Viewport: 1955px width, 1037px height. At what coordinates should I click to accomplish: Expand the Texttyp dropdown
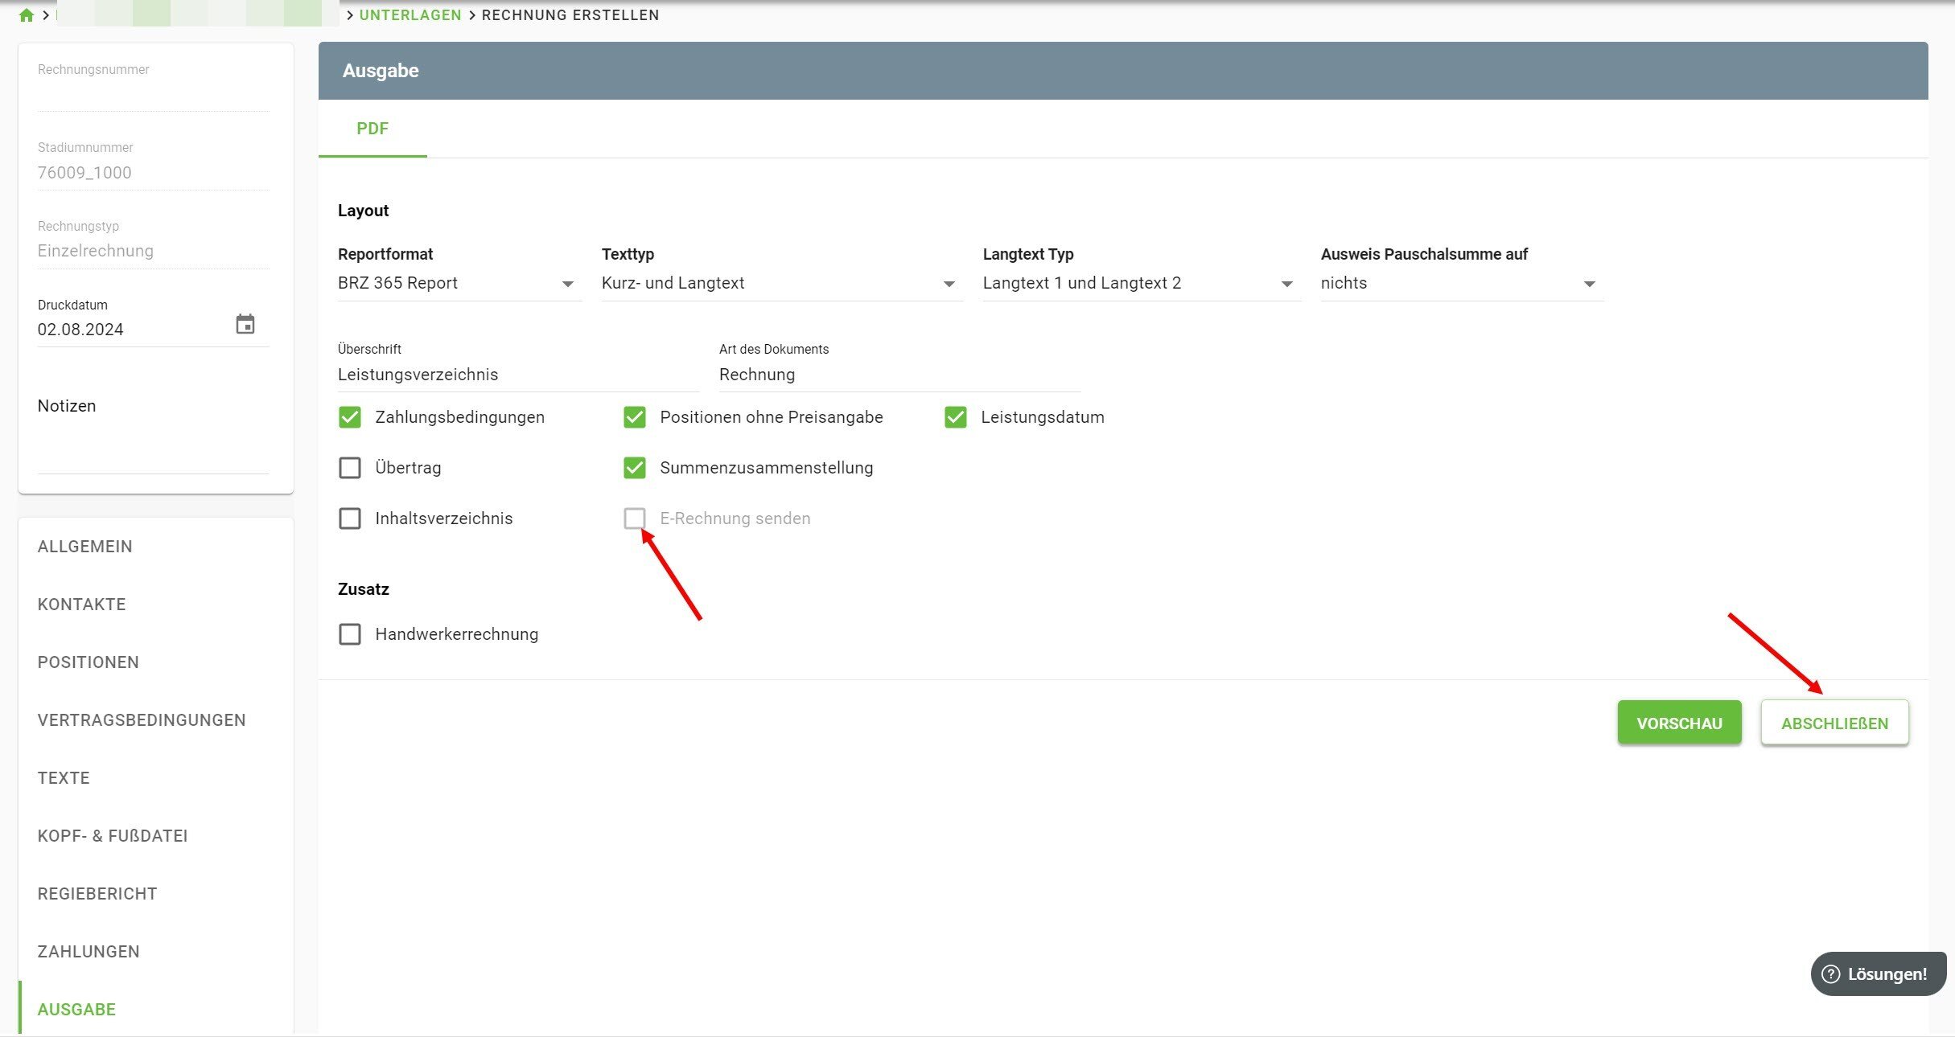pyautogui.click(x=780, y=284)
